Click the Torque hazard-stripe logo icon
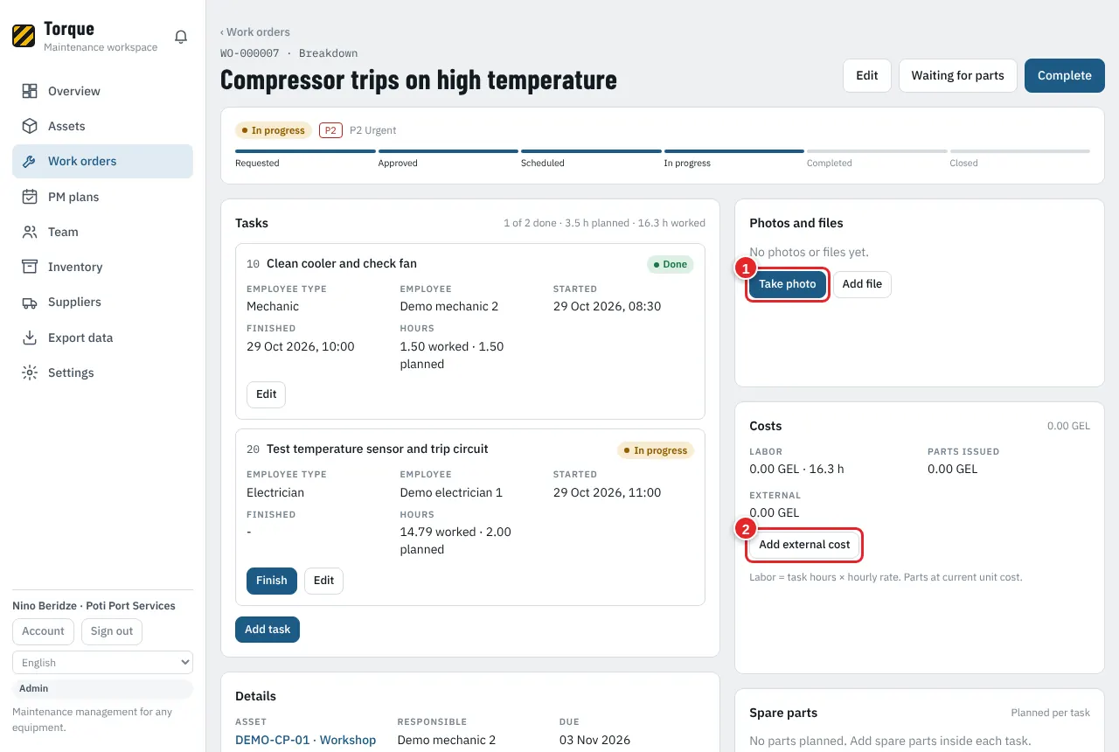Screen dimensions: 1119x752 [x=24, y=36]
